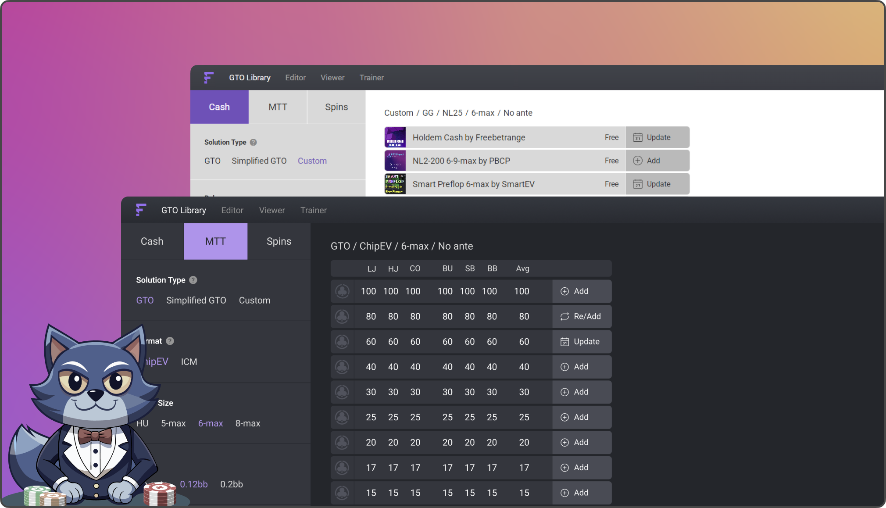Viewport: 886px width, 508px height.
Task: Add the NL2-200 6-9-max by PBCP solution
Action: point(657,161)
